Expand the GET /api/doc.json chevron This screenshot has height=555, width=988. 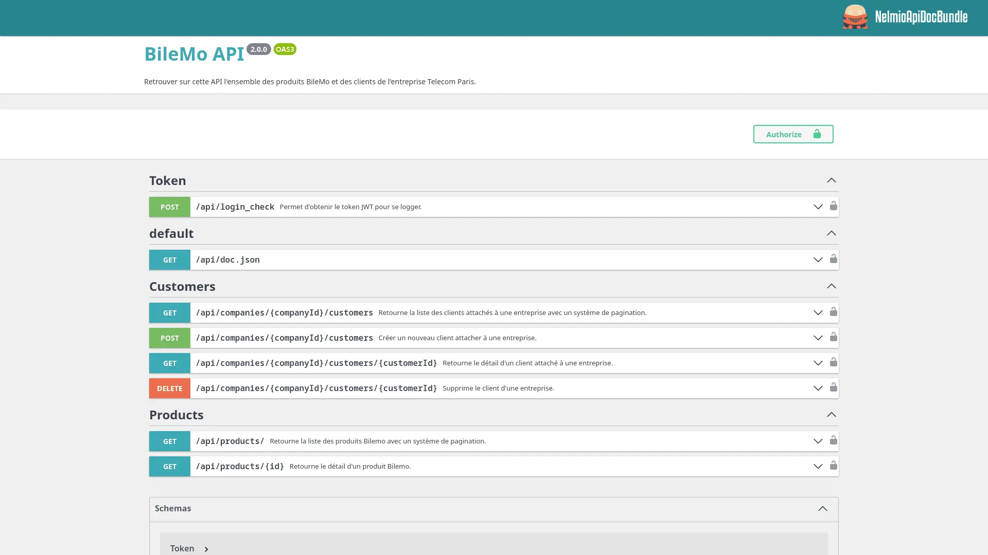[818, 260]
